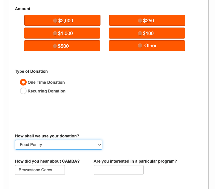Select the $250 donation amount
Image resolution: width=216 pixels, height=189 pixels.
pyautogui.click(x=147, y=21)
